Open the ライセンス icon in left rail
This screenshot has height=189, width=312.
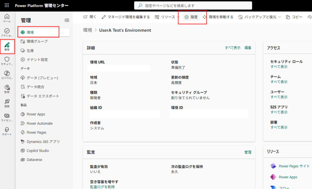point(7,117)
